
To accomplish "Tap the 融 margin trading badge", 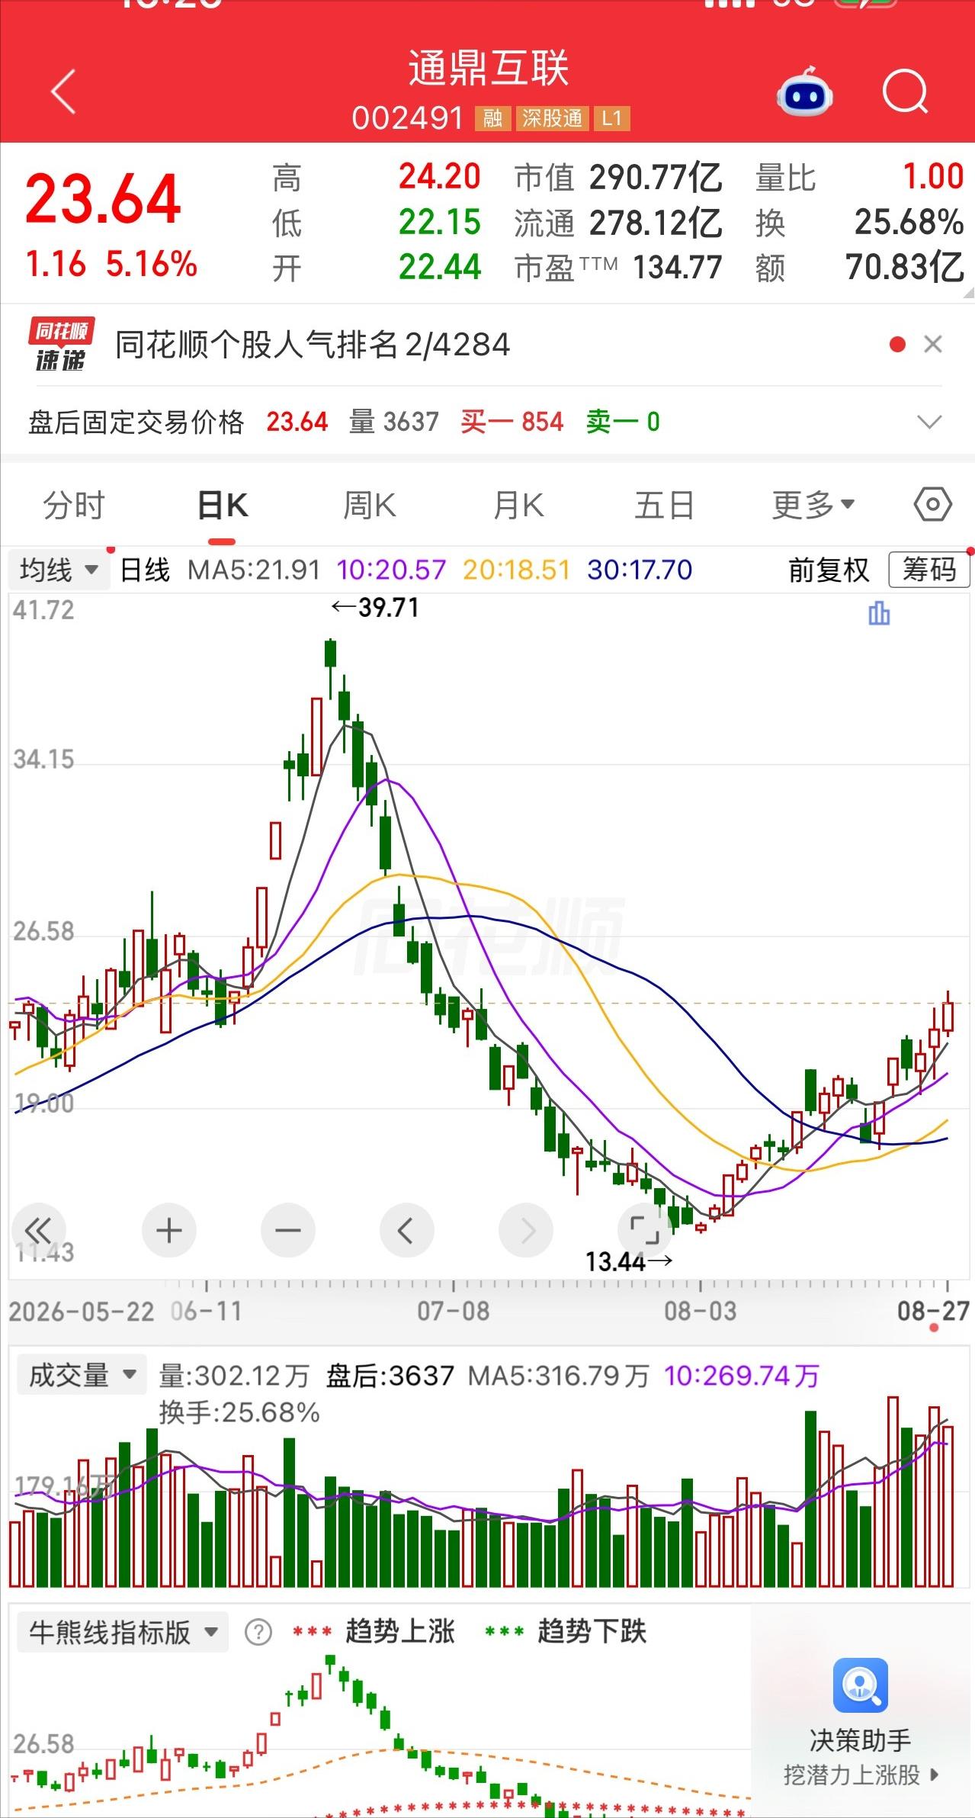I will (492, 118).
